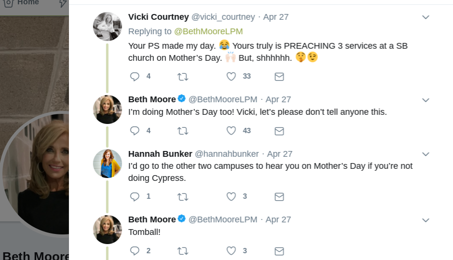Retweet Beth Moore's Mother's Day tweet
Screen dimensions: 453x260
point(183,131)
